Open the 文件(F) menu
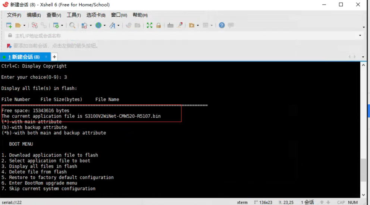Screen dimensions: 370x205 (x=14, y=15)
